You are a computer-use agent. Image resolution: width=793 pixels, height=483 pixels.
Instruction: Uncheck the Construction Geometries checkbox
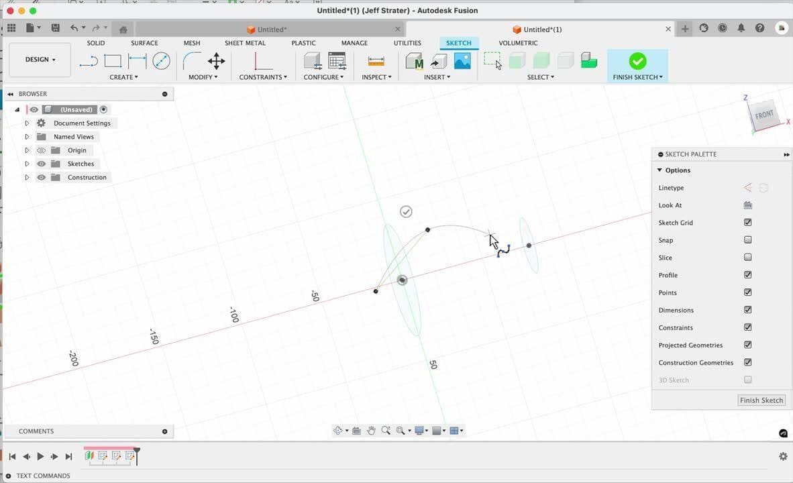click(748, 362)
